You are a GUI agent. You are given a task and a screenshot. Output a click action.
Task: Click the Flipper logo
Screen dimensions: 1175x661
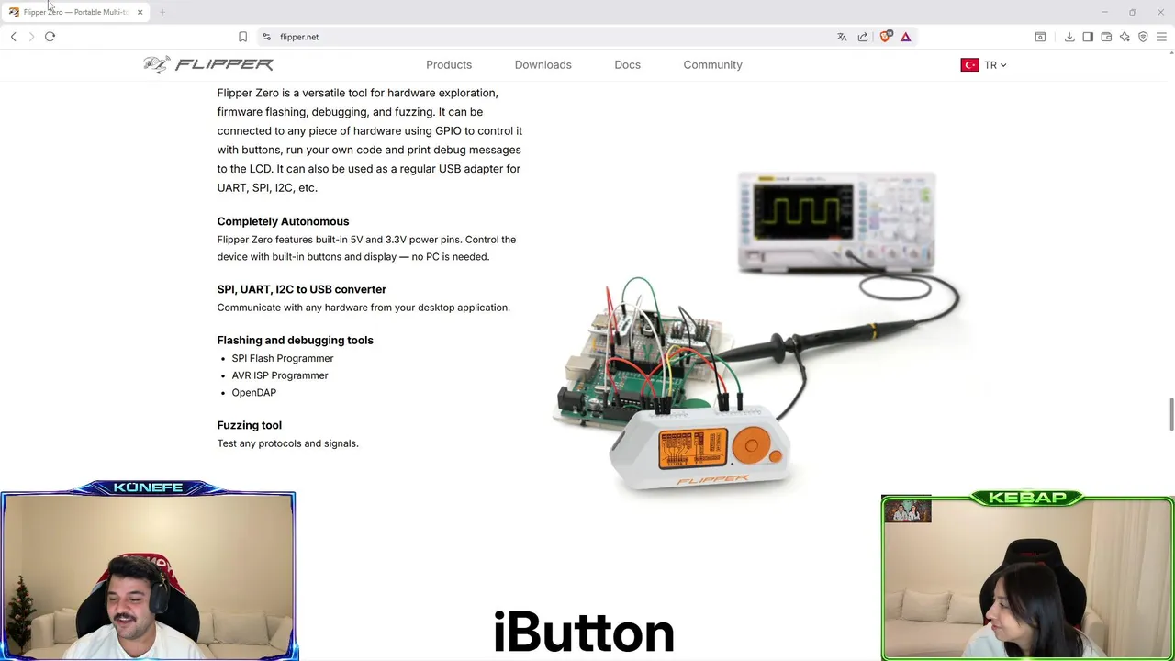coord(208,64)
